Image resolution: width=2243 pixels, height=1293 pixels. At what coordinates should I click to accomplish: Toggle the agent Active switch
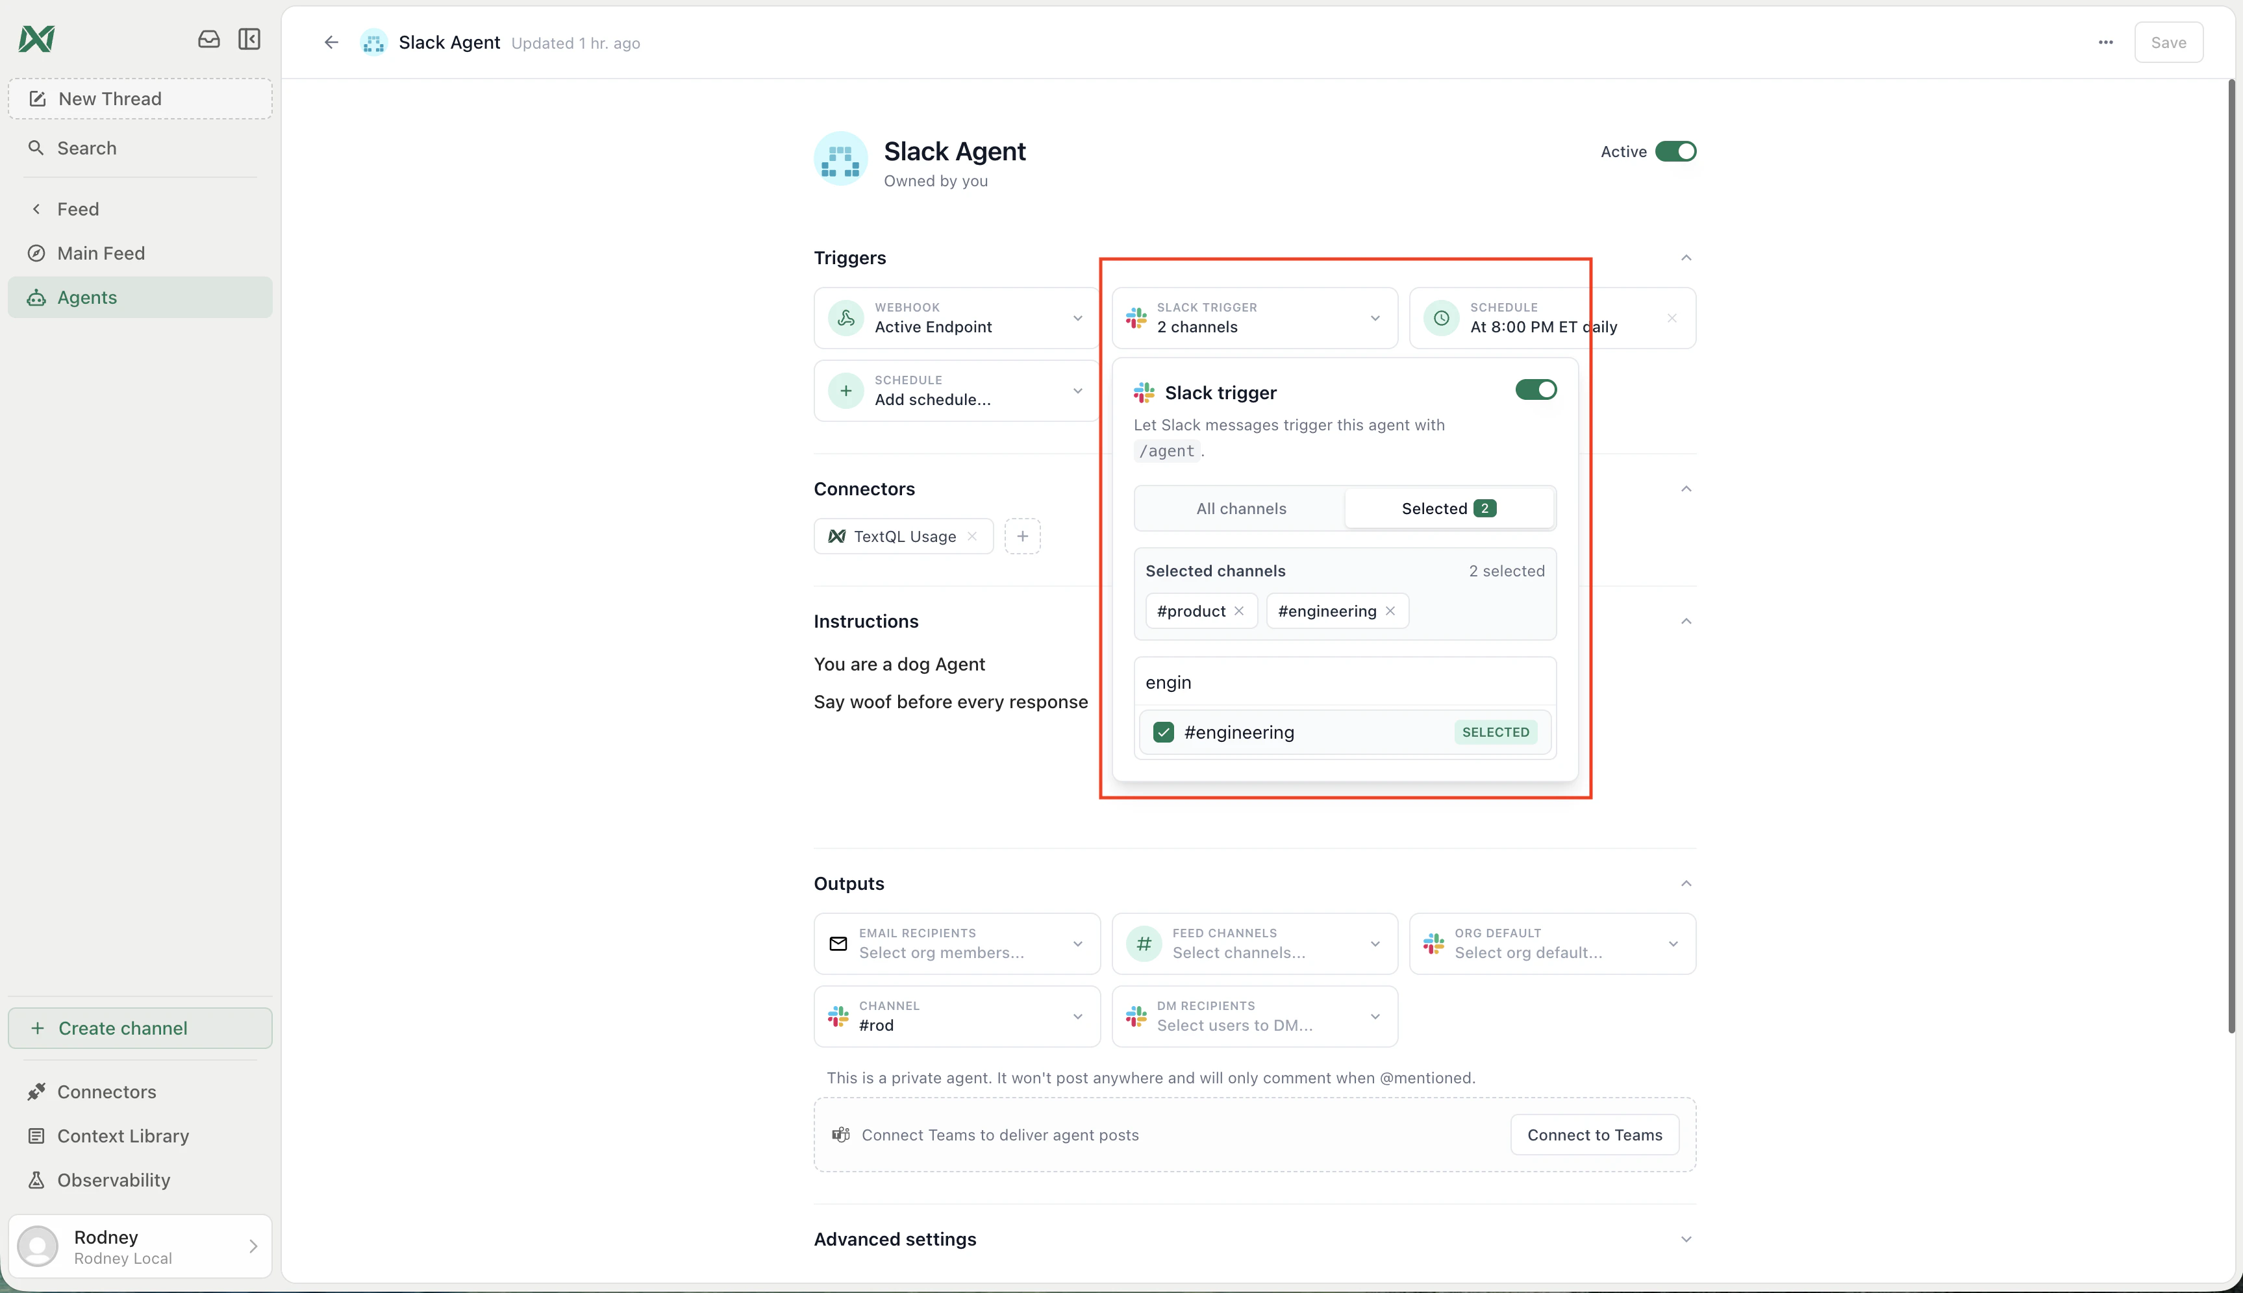click(x=1675, y=152)
